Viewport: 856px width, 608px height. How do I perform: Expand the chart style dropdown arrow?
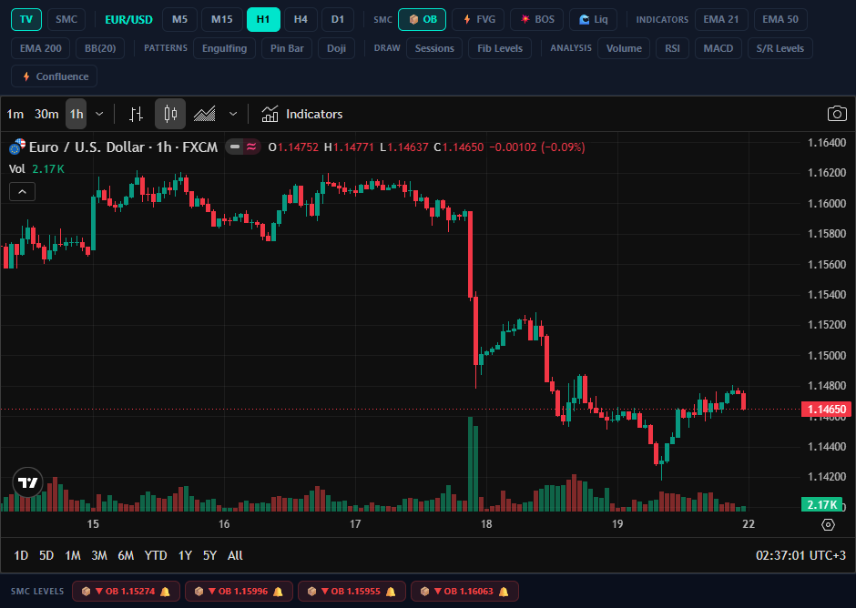coord(233,114)
